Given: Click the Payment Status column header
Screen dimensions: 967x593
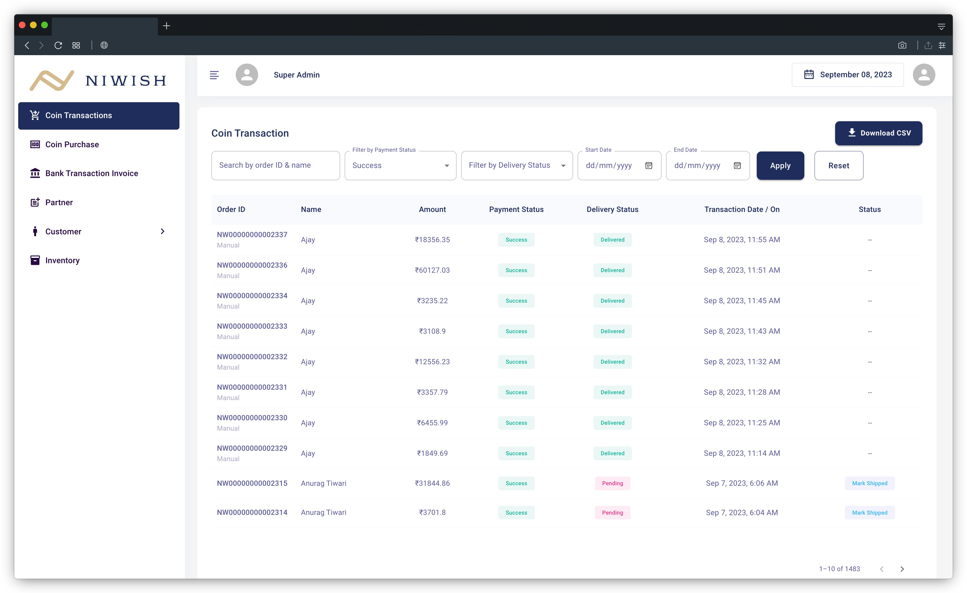Looking at the screenshot, I should click(516, 210).
